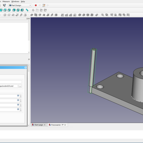Open the Help menu
143x143 pixels.
pos(23,1)
